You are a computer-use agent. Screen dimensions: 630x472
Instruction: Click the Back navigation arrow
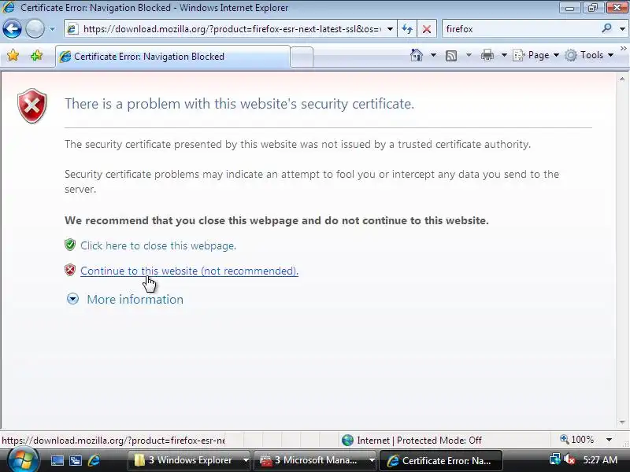point(12,29)
